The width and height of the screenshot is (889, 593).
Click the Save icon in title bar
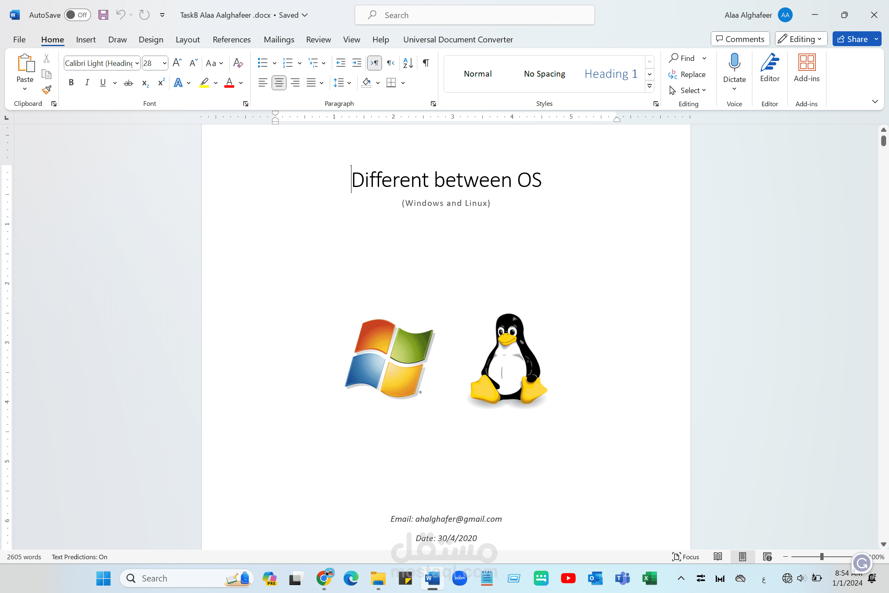(103, 15)
